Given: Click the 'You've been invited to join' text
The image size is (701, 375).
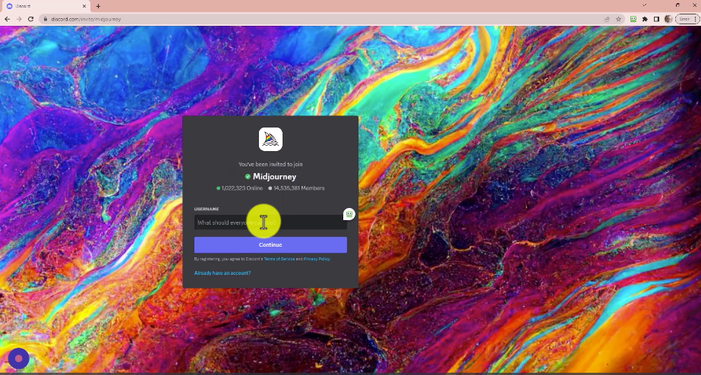Looking at the screenshot, I should point(270,164).
